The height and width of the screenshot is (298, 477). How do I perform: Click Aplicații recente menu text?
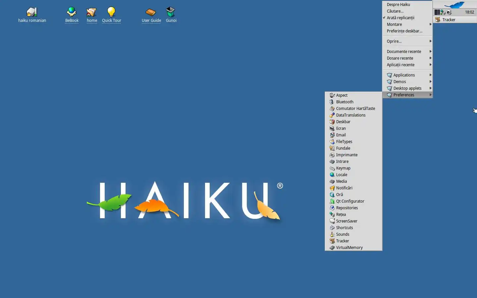point(400,65)
